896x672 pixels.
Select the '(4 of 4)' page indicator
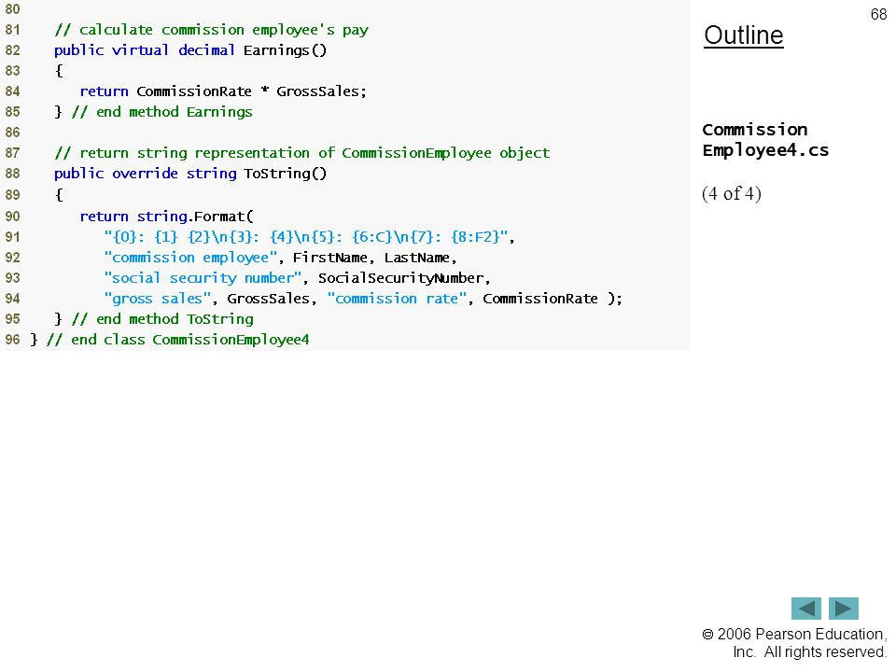(732, 194)
